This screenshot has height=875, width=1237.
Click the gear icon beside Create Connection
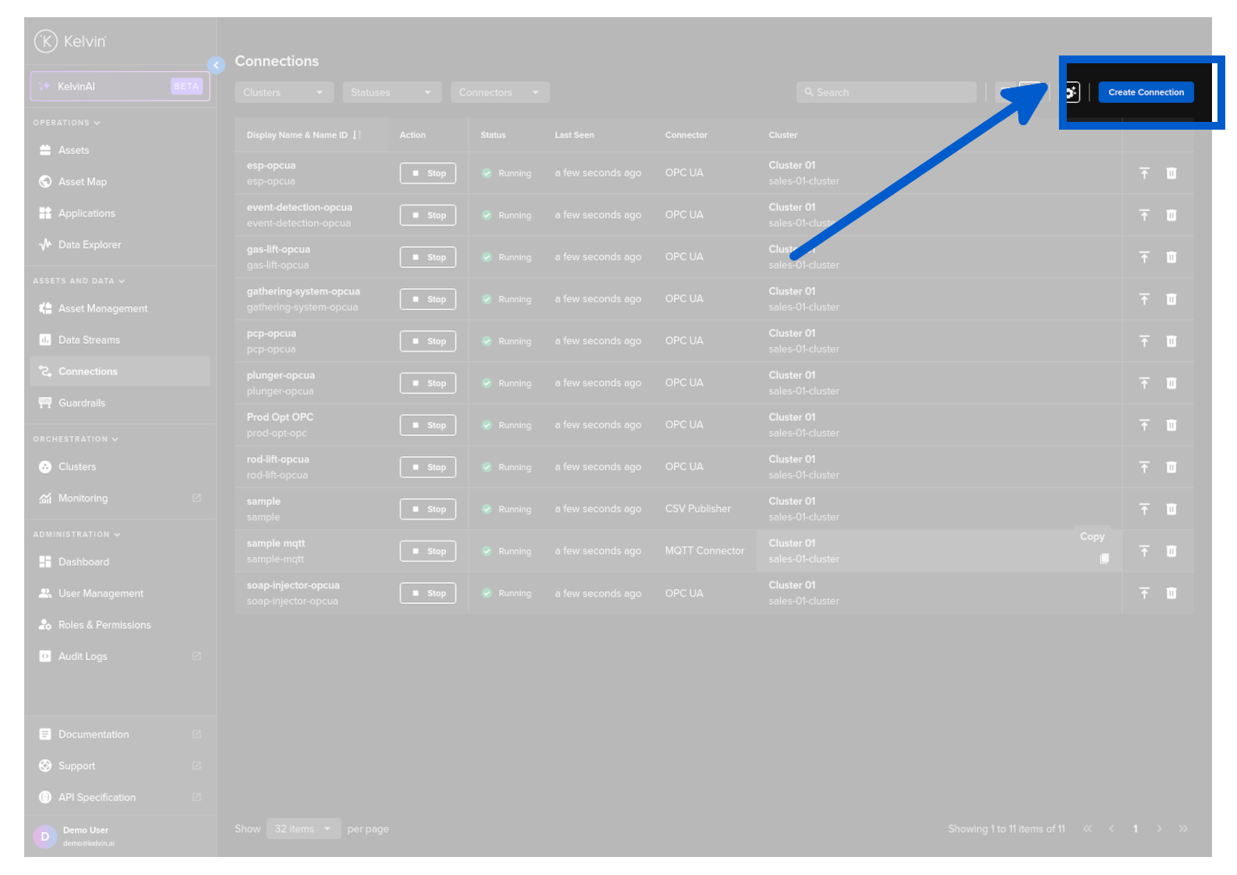point(1071,92)
